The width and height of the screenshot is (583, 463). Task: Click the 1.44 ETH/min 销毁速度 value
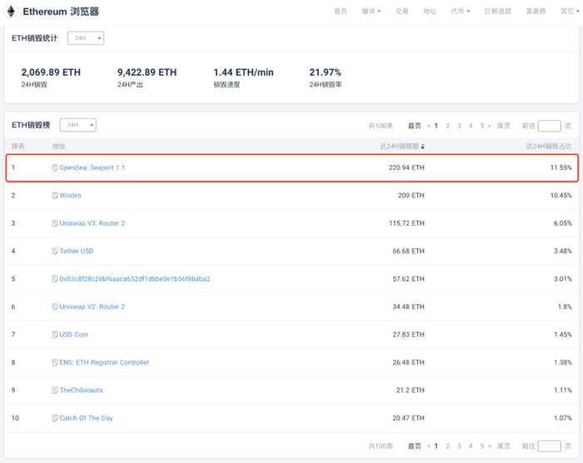(x=243, y=72)
